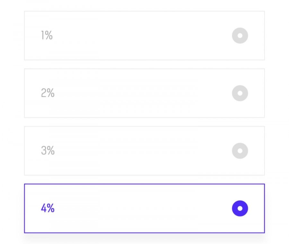Image resolution: width=289 pixels, height=244 pixels.
Task: Click white center dot of 1% radio
Action: 240,36
